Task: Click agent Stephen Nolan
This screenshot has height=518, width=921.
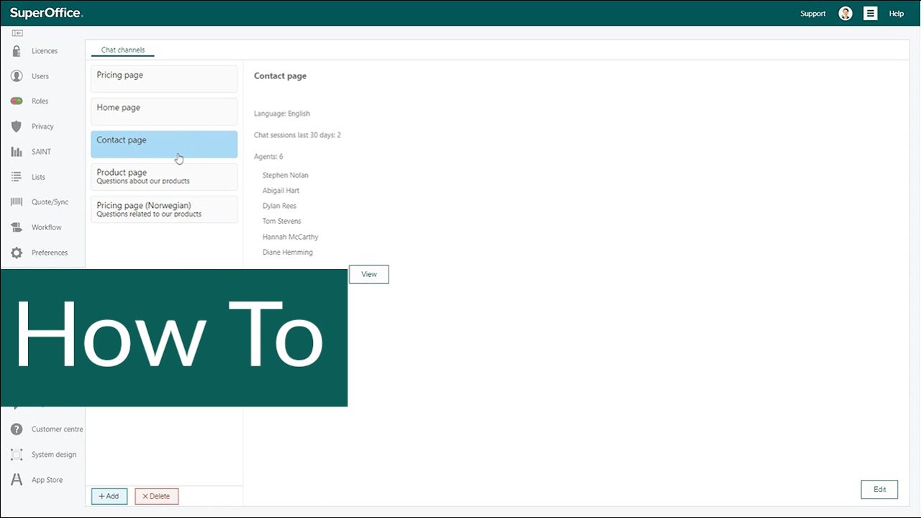Action: pyautogui.click(x=286, y=176)
